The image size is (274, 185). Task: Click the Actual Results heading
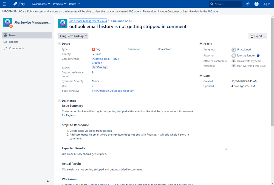pos(72,164)
